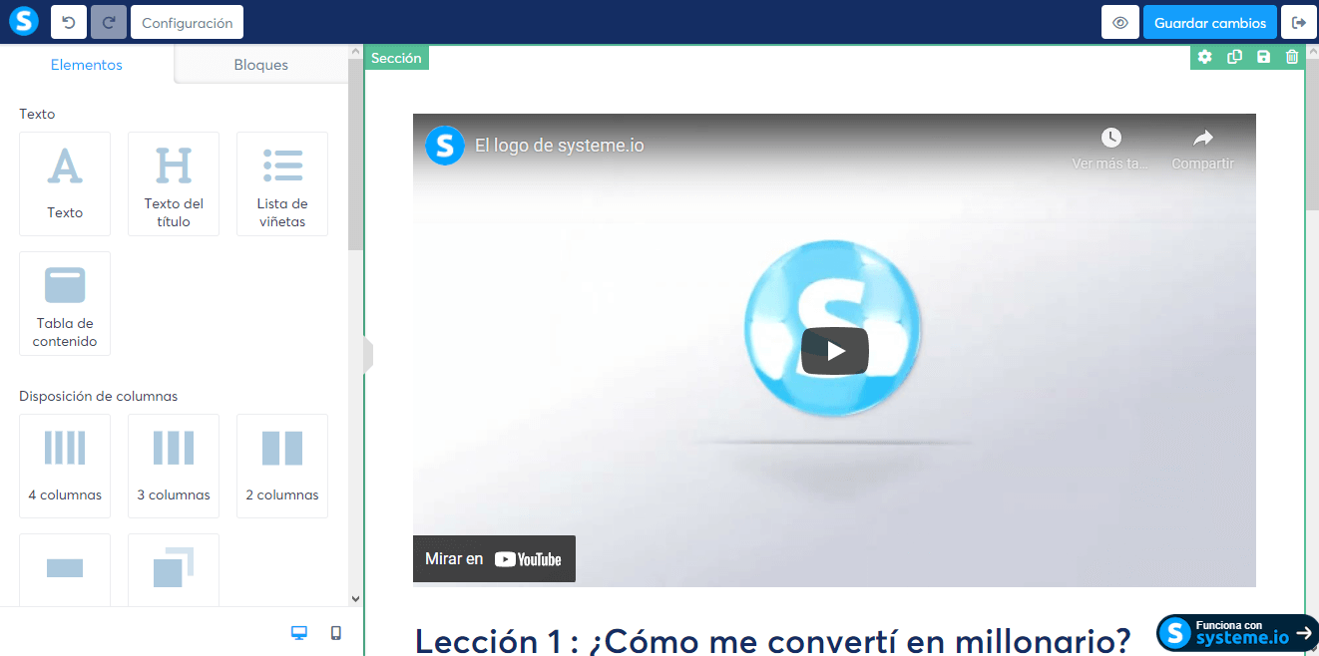
Task: Switch to the Bloques tab
Action: (261, 65)
